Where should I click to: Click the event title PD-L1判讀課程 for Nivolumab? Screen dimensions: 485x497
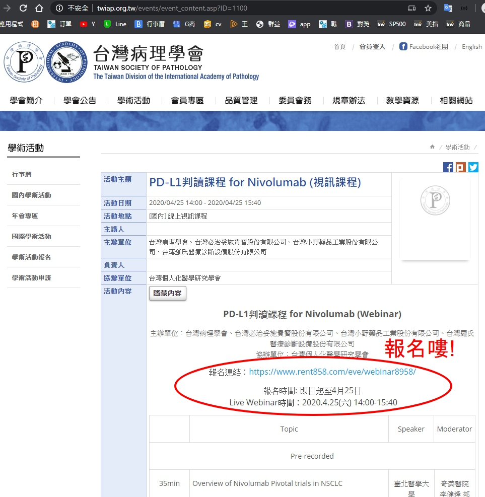(255, 182)
